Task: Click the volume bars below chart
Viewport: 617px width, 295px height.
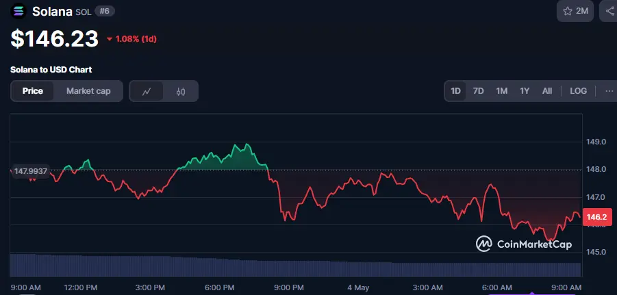Action: (295, 266)
